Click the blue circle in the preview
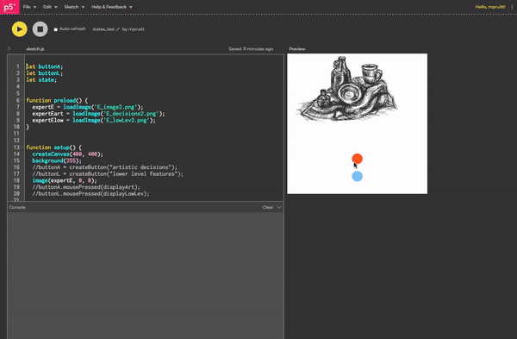 (x=357, y=176)
